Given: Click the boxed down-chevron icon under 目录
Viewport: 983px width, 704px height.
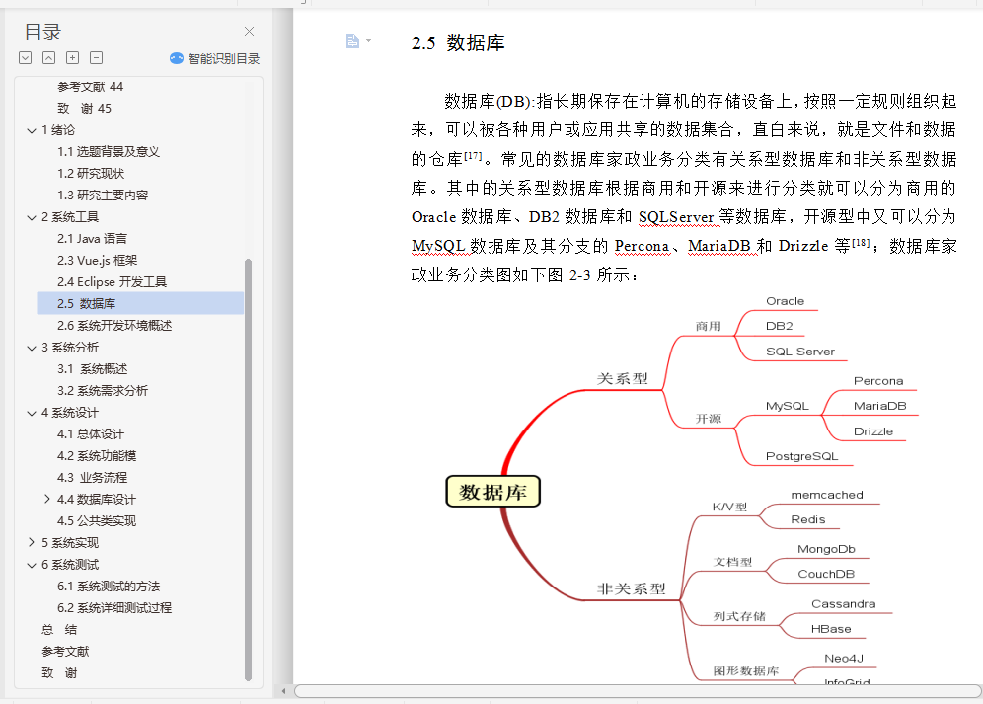Looking at the screenshot, I should (x=25, y=58).
